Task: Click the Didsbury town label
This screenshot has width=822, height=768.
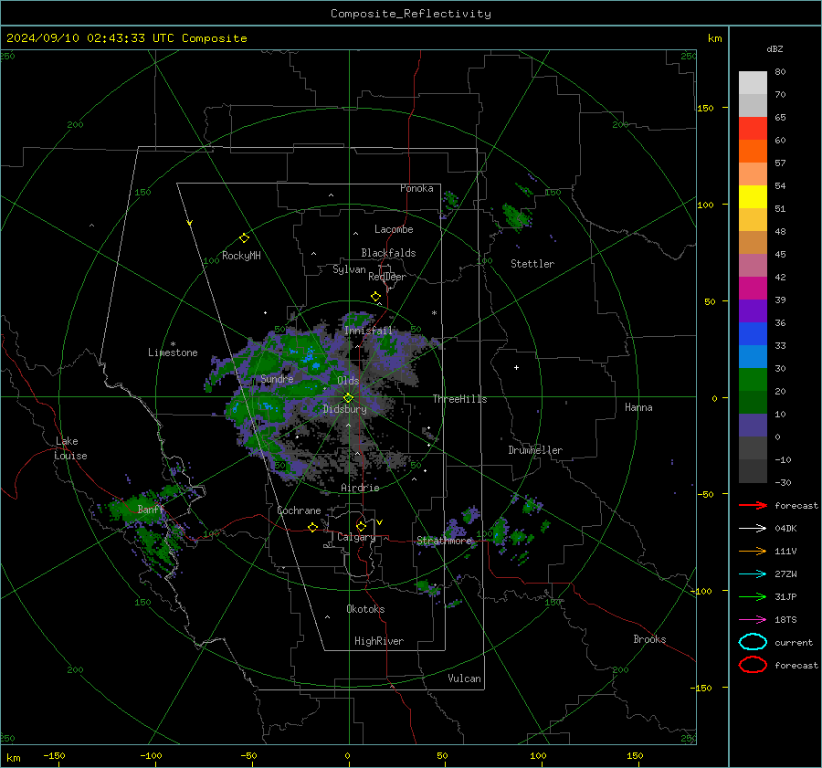Action: tap(344, 409)
